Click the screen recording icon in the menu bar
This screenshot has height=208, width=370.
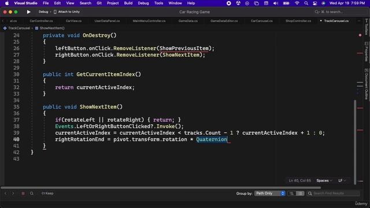(x=229, y=3)
